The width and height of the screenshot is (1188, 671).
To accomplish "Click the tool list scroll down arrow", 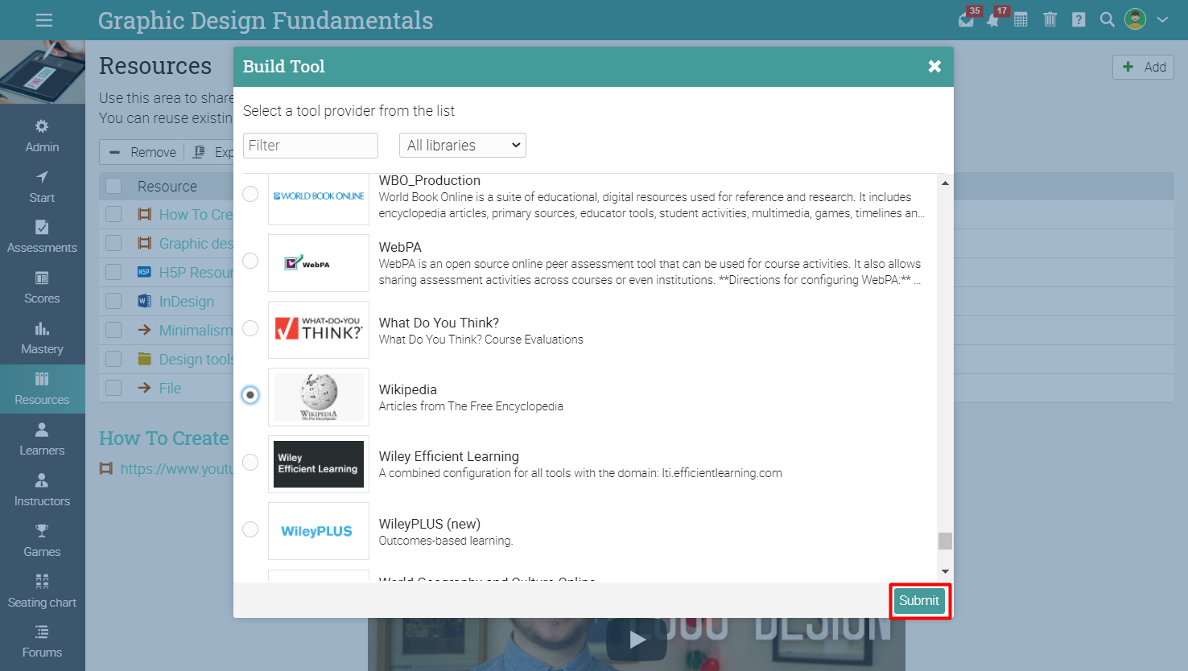I will [945, 571].
